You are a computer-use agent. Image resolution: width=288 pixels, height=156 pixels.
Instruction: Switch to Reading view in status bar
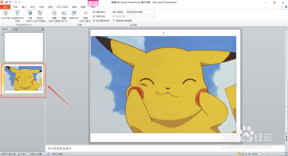(x=246, y=154)
